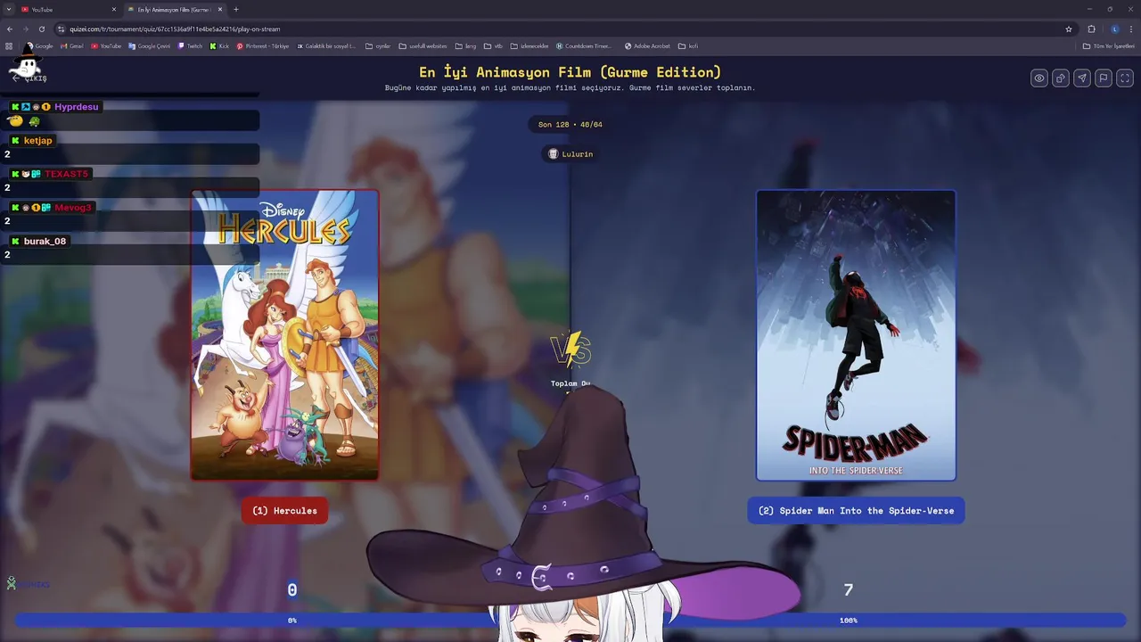Click the quiz description subtitle text
The image size is (1141, 642).
pyautogui.click(x=570, y=88)
